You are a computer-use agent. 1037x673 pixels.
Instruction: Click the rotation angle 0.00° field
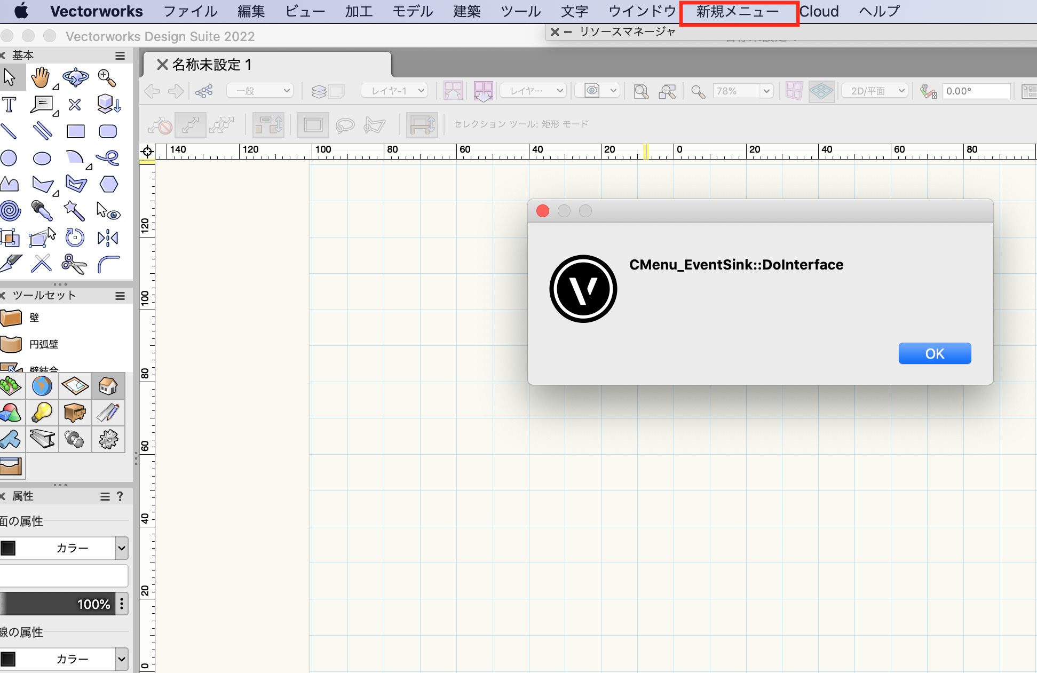tap(976, 91)
